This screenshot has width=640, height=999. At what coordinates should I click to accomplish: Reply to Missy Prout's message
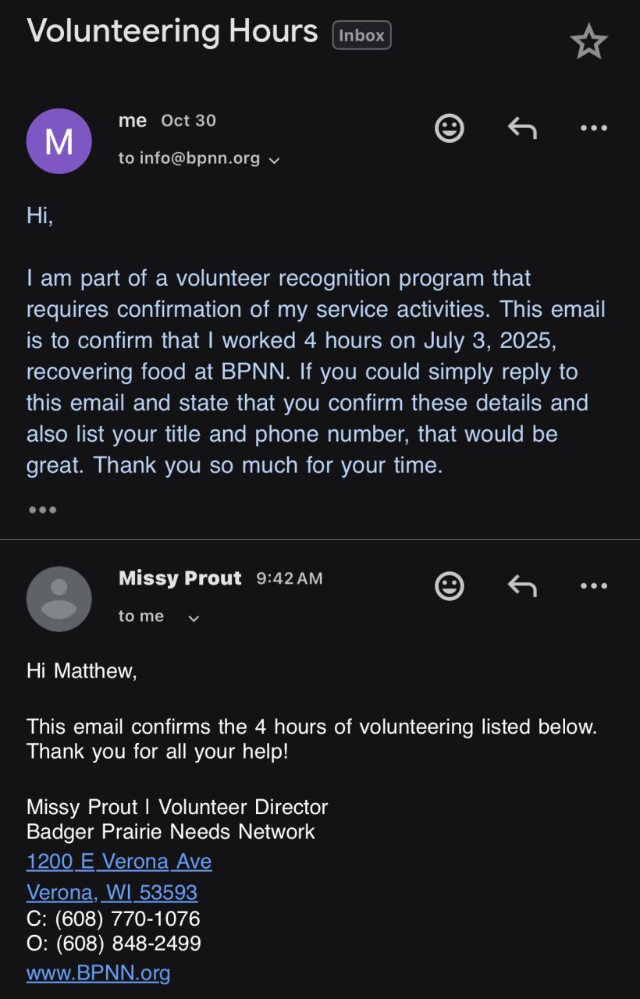tap(521, 586)
